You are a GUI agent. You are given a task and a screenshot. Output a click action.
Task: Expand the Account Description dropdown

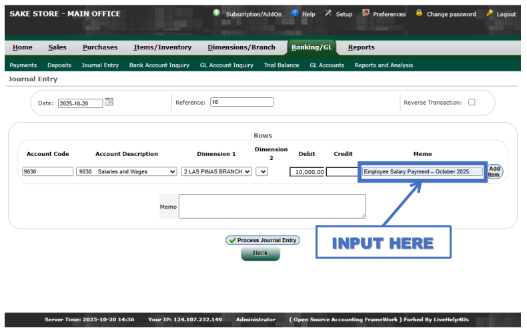pyautogui.click(x=127, y=171)
